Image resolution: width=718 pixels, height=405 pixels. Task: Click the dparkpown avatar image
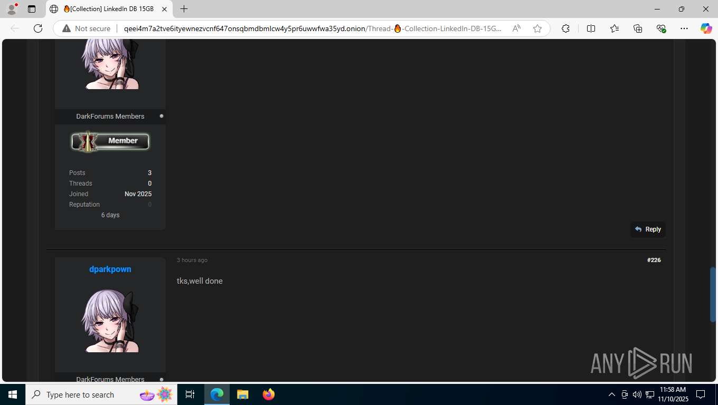[x=110, y=321]
